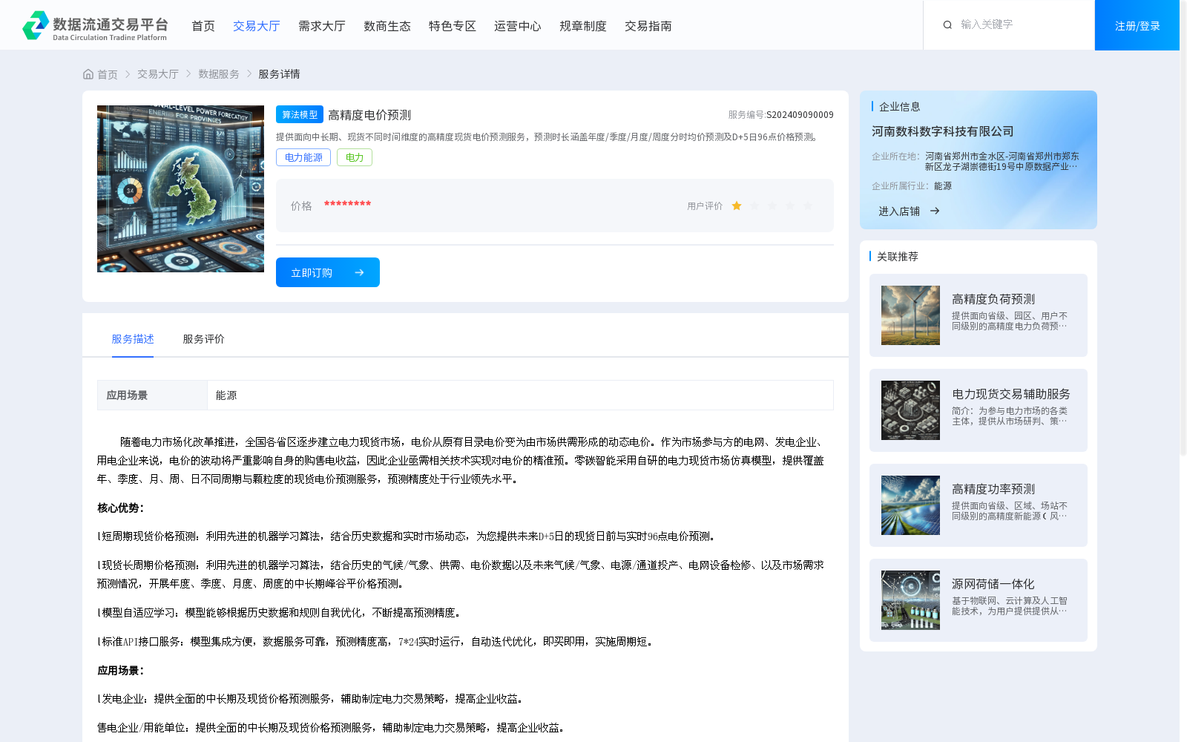Click the power forecasting product image

(x=180, y=188)
